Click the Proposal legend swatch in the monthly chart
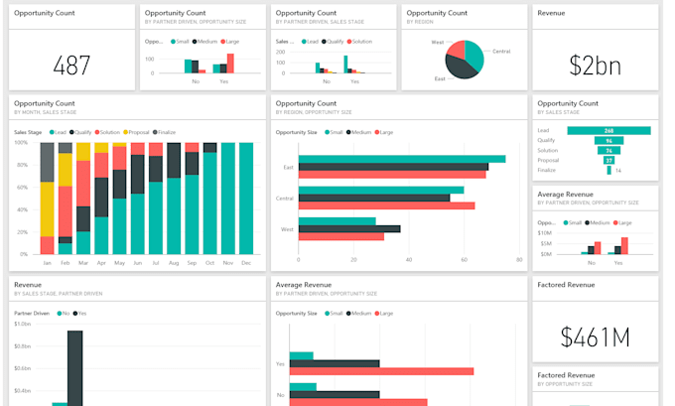Screen dimensions: 675x406 126,132
